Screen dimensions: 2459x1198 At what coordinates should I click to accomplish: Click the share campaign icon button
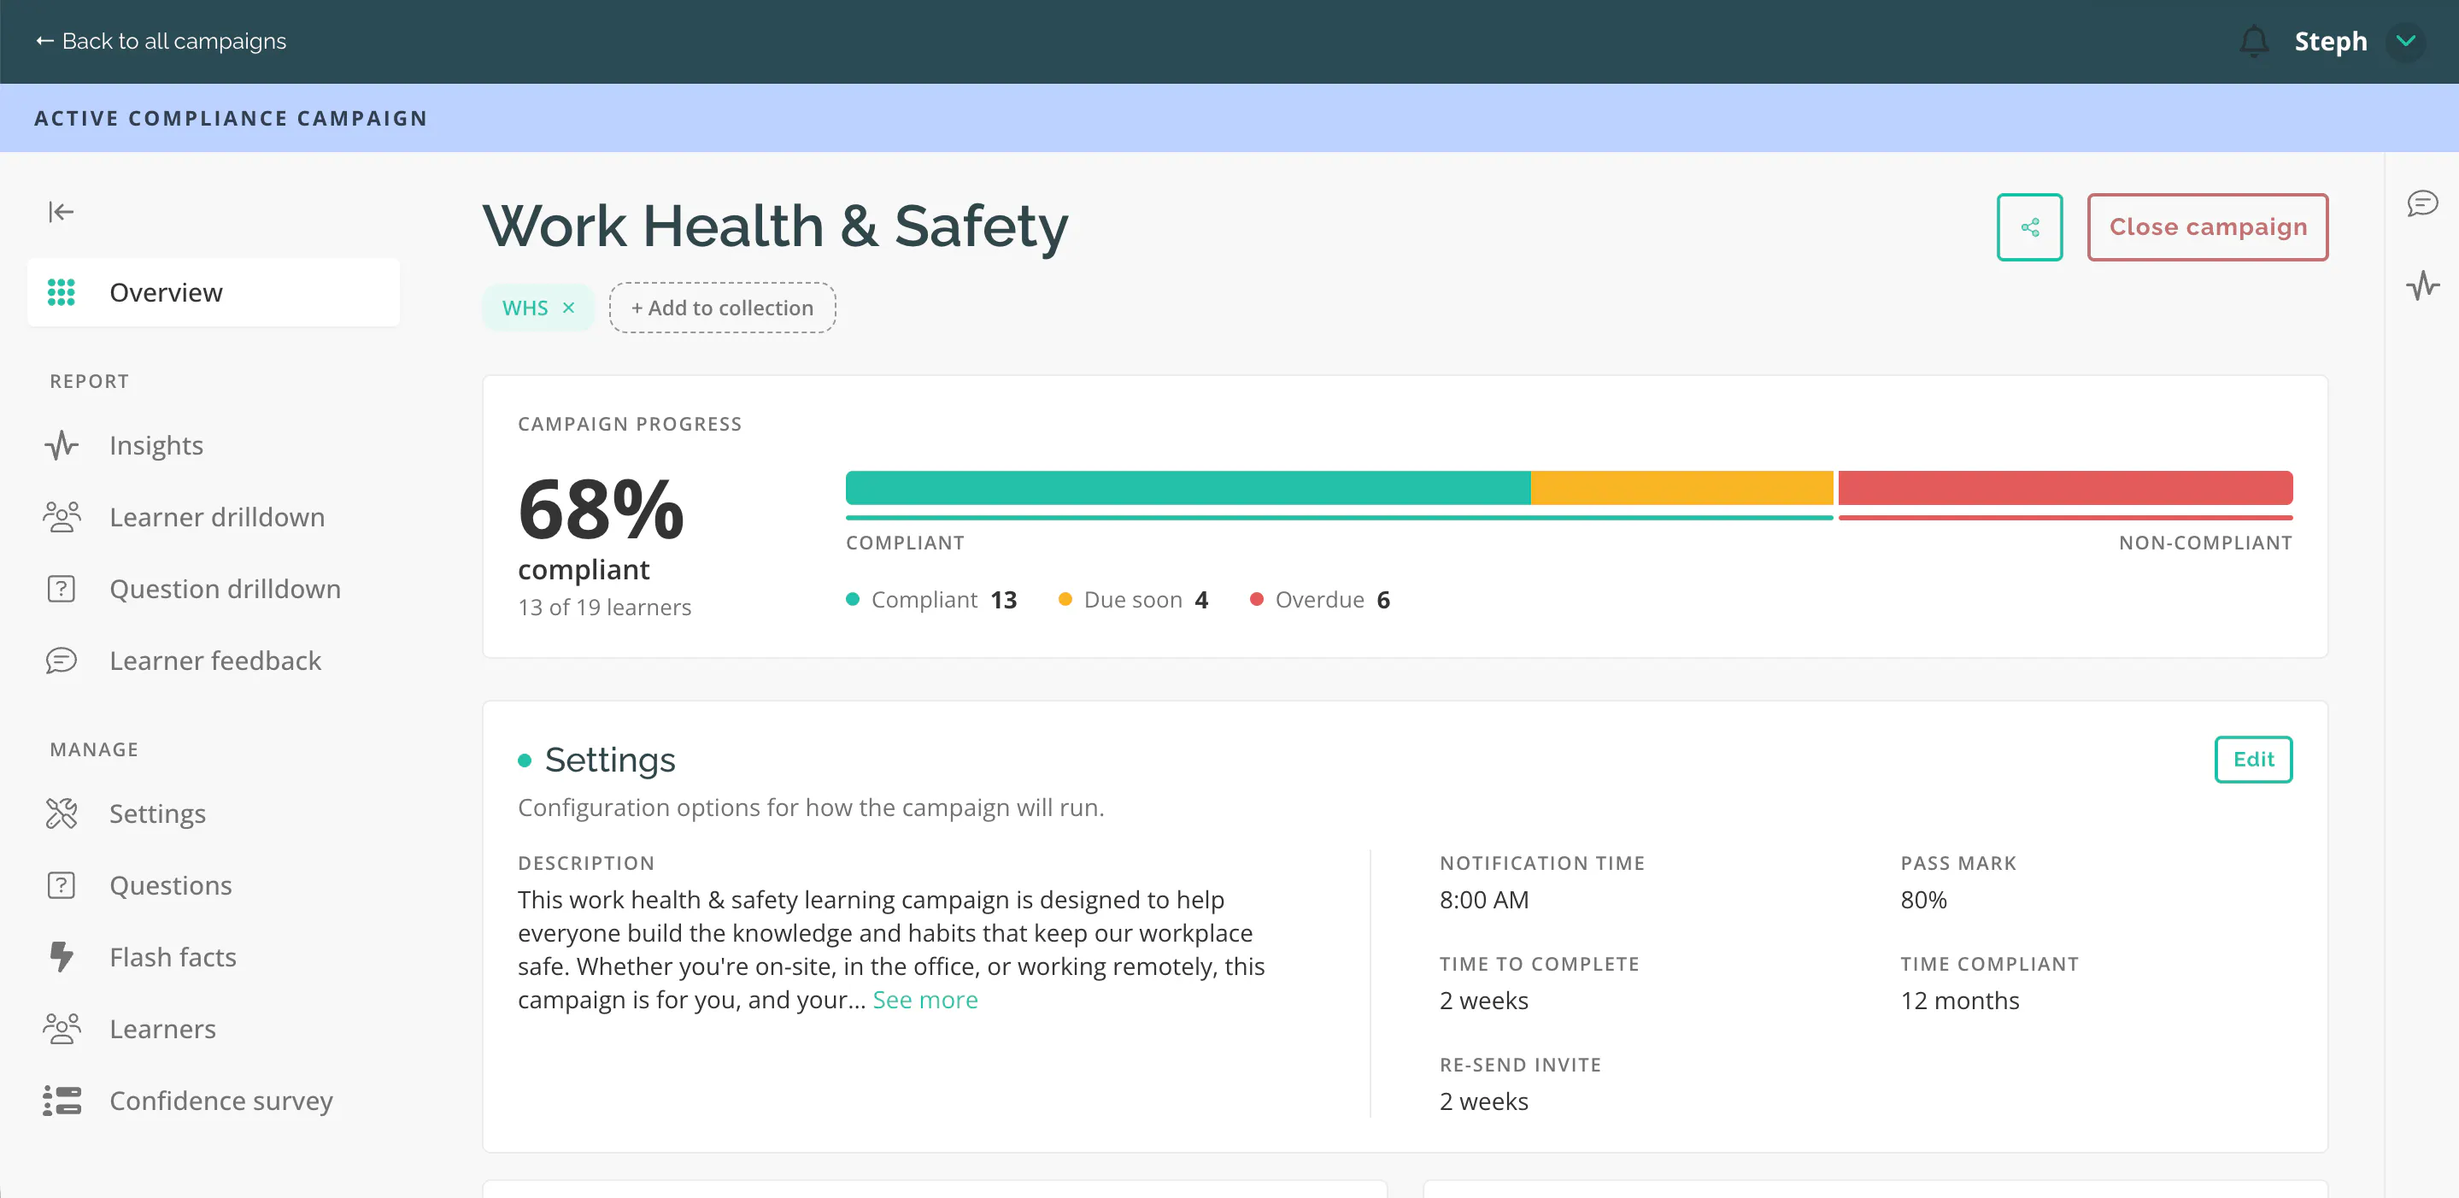[2029, 227]
